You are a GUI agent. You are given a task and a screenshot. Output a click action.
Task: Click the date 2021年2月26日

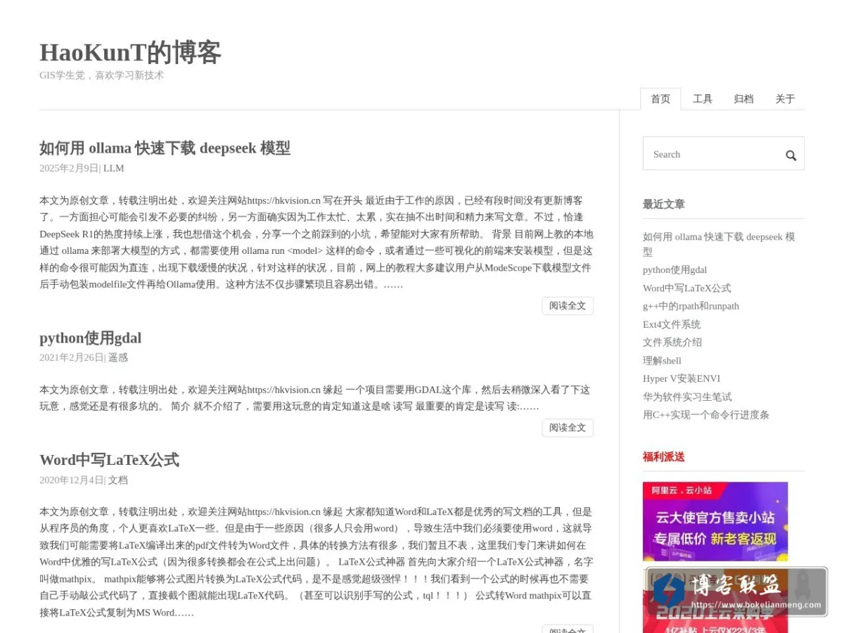pos(71,357)
